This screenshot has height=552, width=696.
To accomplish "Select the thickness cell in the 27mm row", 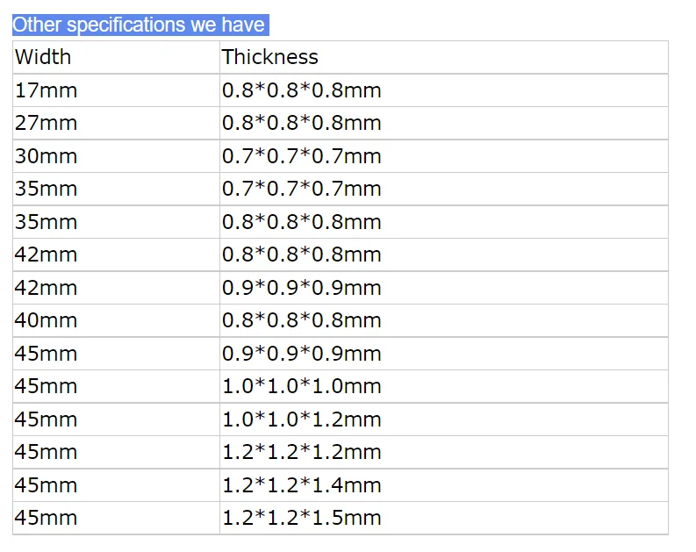I will (x=301, y=124).
